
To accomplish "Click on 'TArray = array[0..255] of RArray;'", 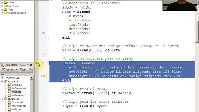I will (x=97, y=93).
